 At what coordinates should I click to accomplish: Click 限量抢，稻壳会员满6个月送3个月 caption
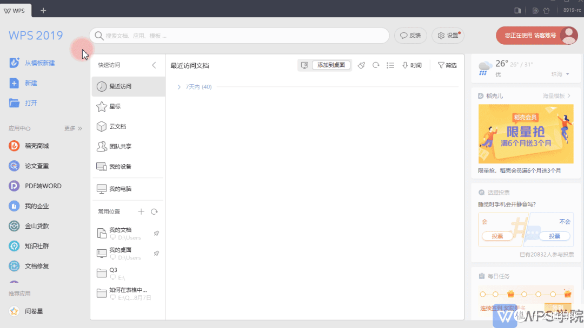520,171
